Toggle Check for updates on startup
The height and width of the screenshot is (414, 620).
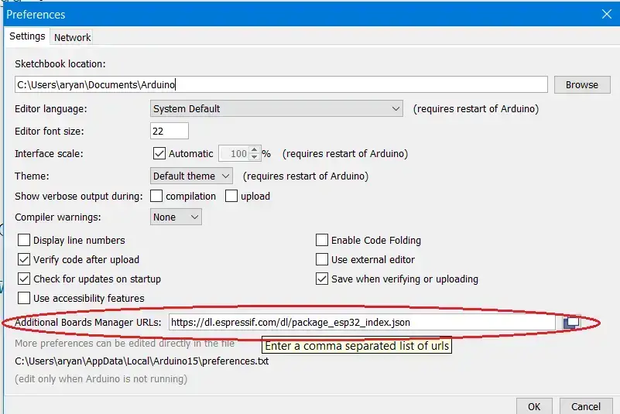(x=24, y=279)
